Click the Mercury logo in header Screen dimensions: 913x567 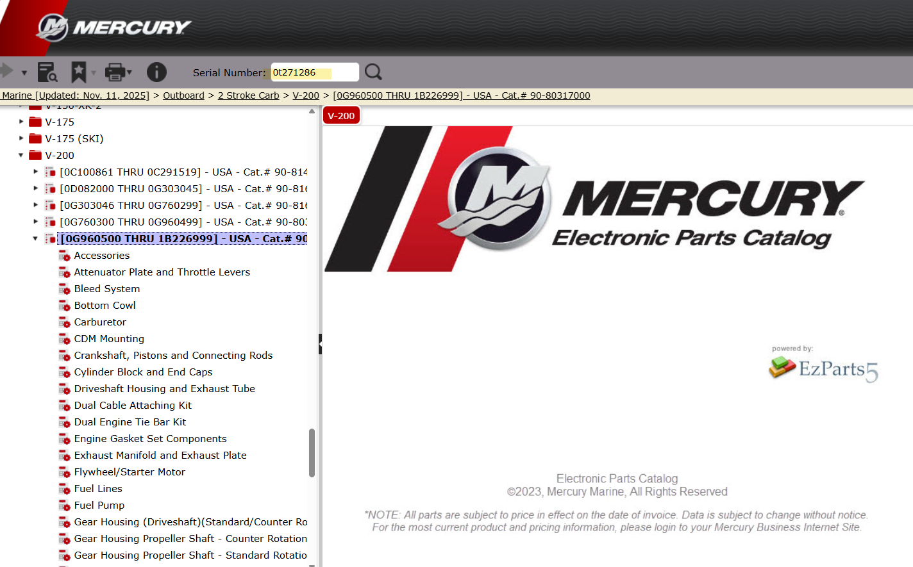tap(114, 28)
